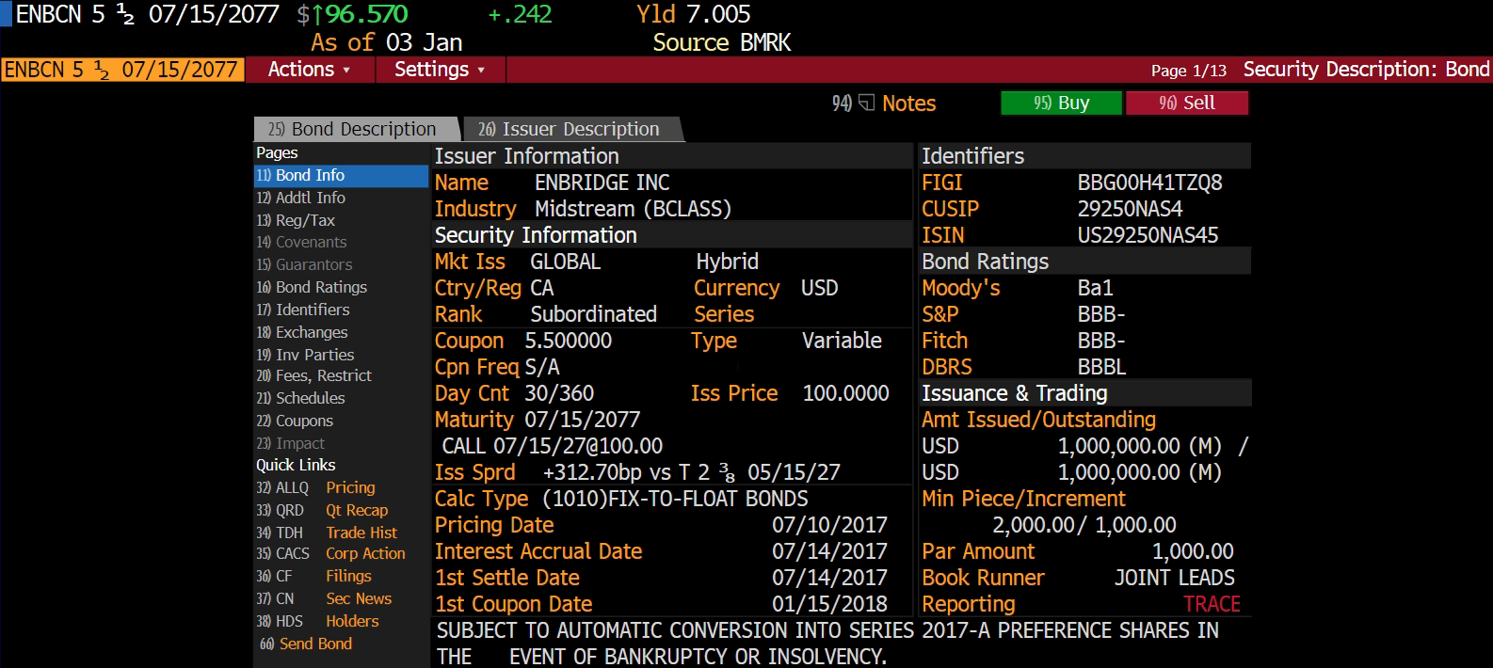Click the Cpn Freq field label
The height and width of the screenshot is (668, 1493).
[477, 367]
